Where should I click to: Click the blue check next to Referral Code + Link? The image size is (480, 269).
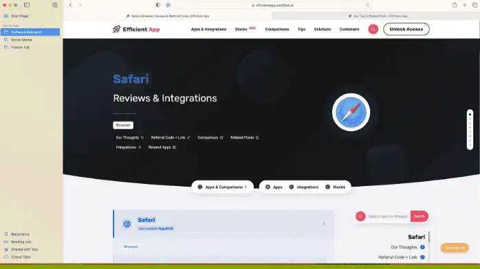[x=422, y=257]
